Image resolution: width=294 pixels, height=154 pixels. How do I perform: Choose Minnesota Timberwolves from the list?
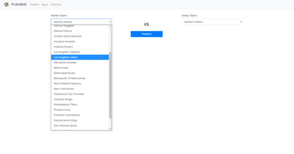[80, 78]
